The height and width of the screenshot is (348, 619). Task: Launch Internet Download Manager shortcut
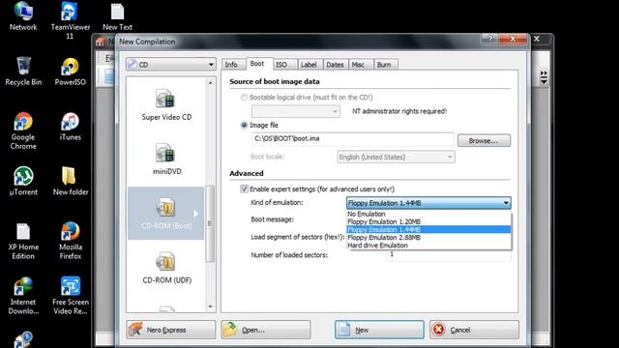tap(23, 296)
